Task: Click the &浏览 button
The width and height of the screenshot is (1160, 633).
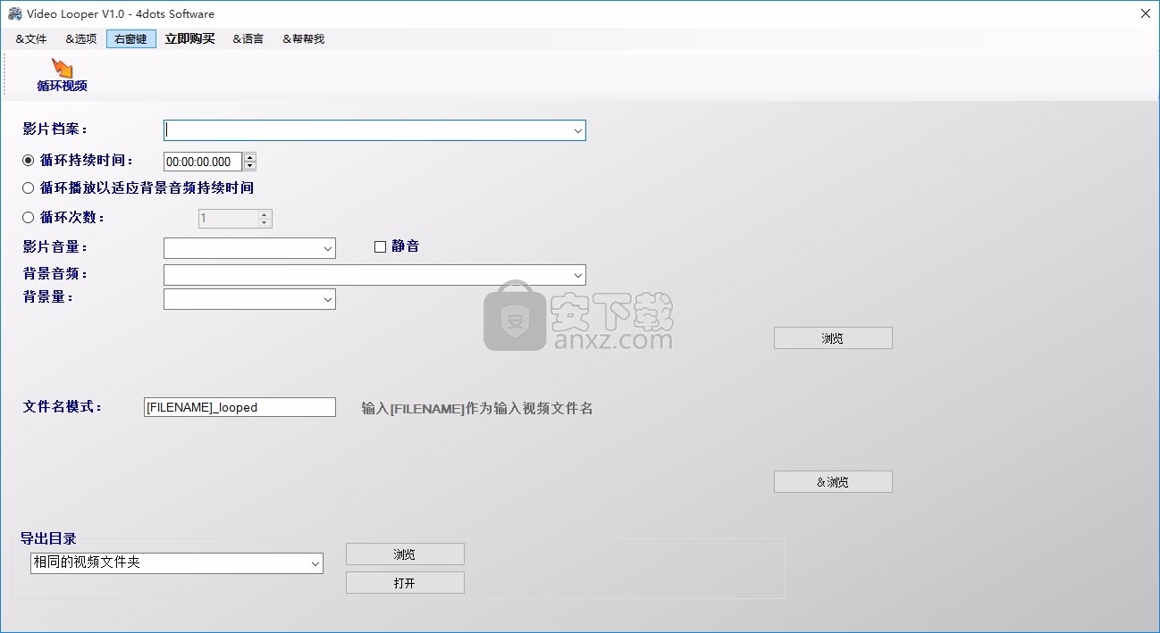Action: [x=833, y=482]
